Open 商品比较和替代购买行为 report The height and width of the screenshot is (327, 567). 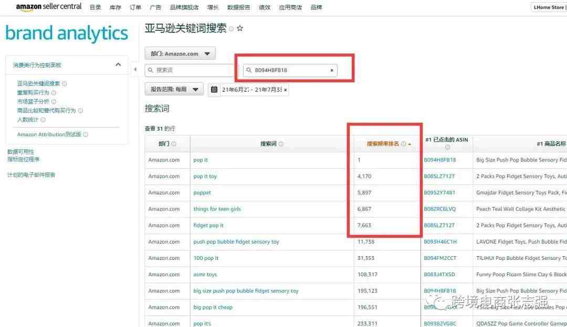click(x=46, y=111)
